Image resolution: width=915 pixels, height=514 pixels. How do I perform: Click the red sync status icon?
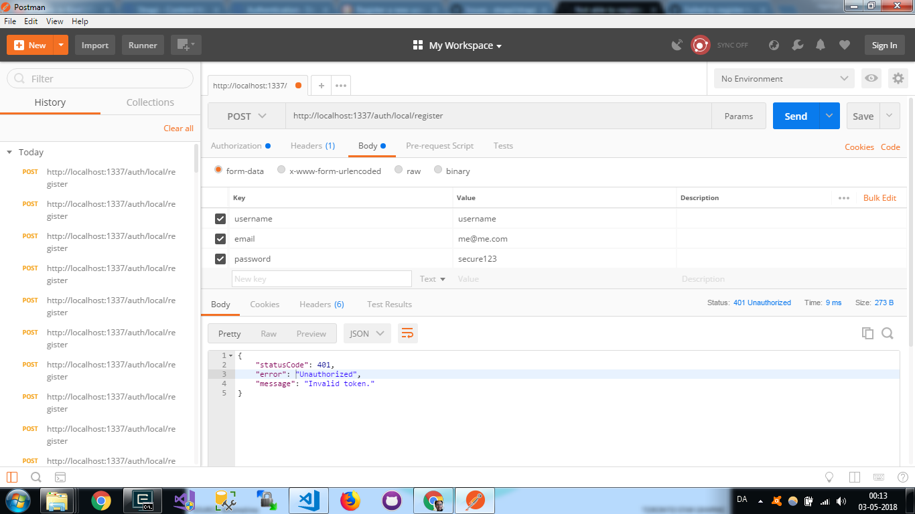pos(700,45)
